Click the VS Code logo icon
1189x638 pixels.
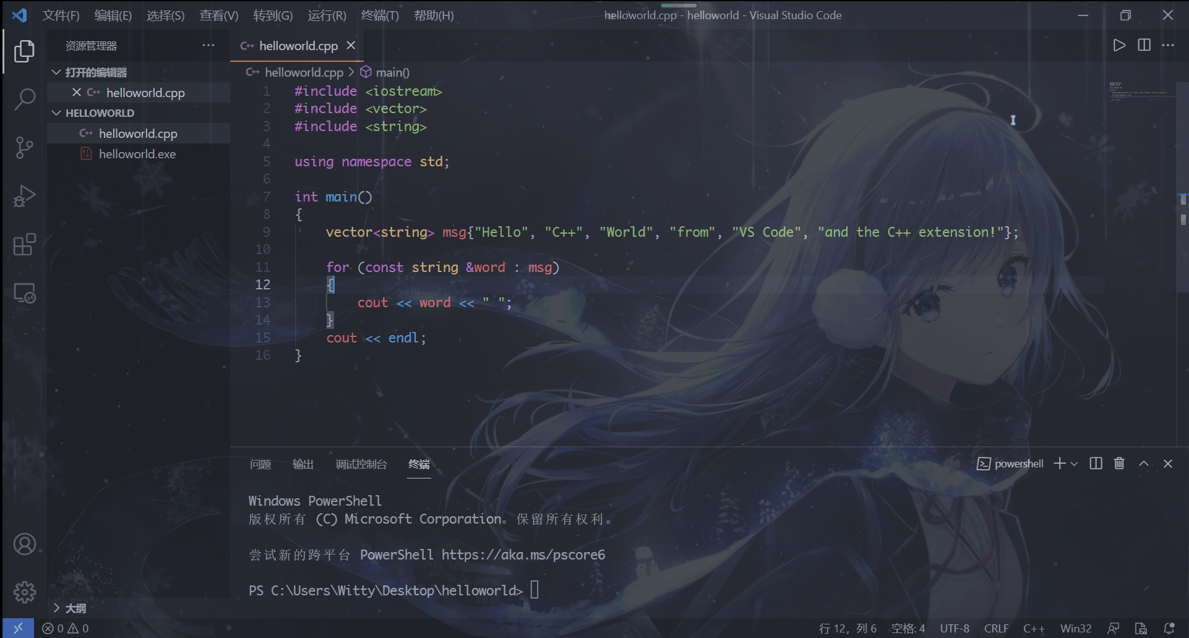pos(19,15)
